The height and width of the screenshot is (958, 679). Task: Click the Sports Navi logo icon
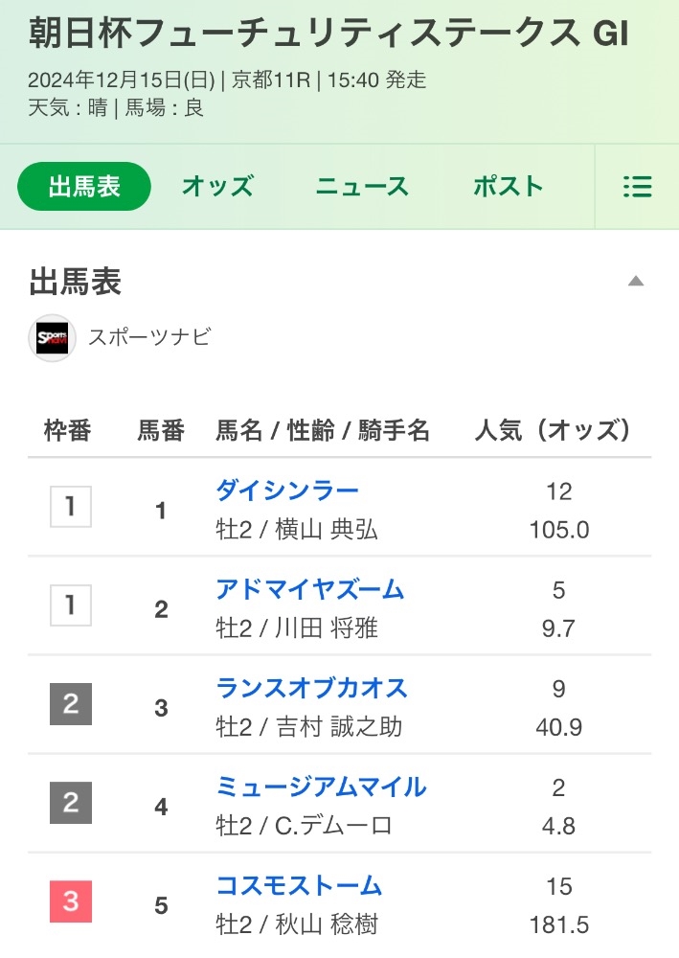(x=52, y=337)
